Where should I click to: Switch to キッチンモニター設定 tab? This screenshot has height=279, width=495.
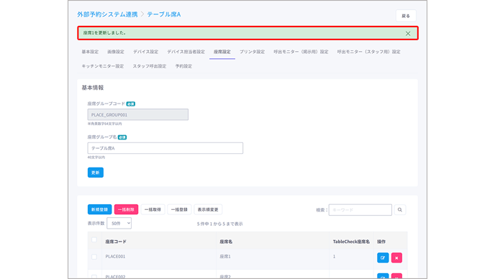(x=103, y=66)
